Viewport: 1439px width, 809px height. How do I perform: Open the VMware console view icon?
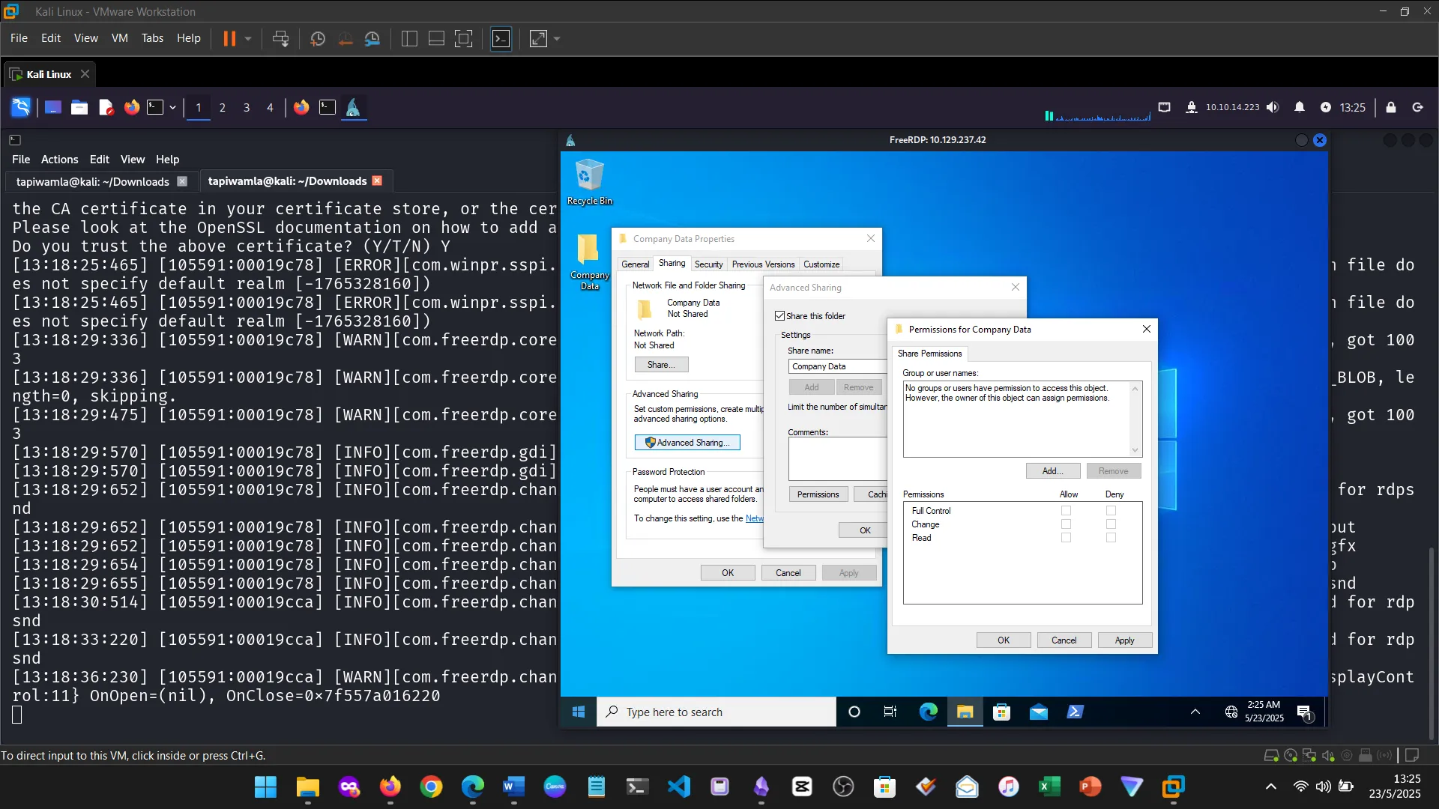click(x=501, y=38)
